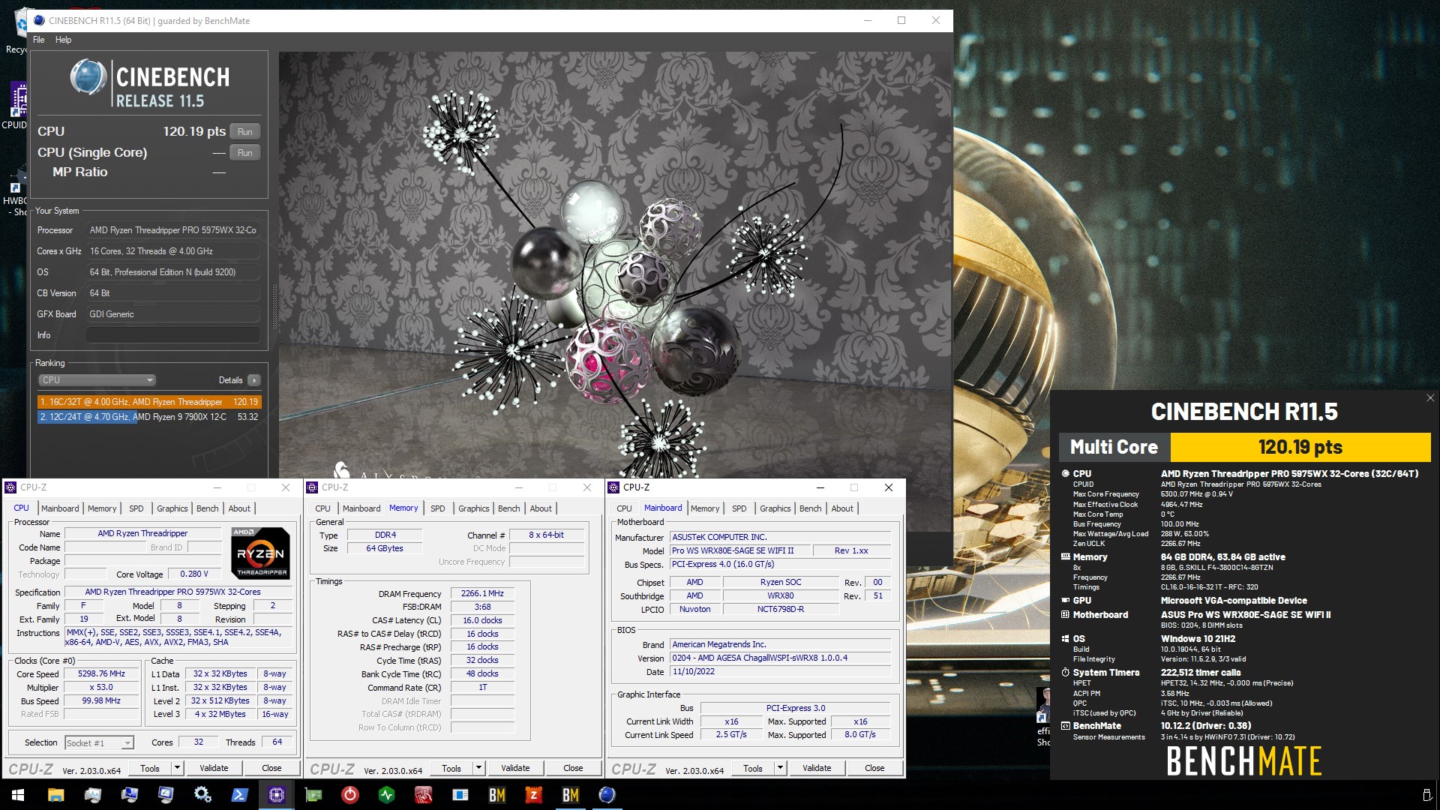The image size is (1440, 810).
Task: Click the BIOS Date field 11/10/2022
Action: (781, 672)
